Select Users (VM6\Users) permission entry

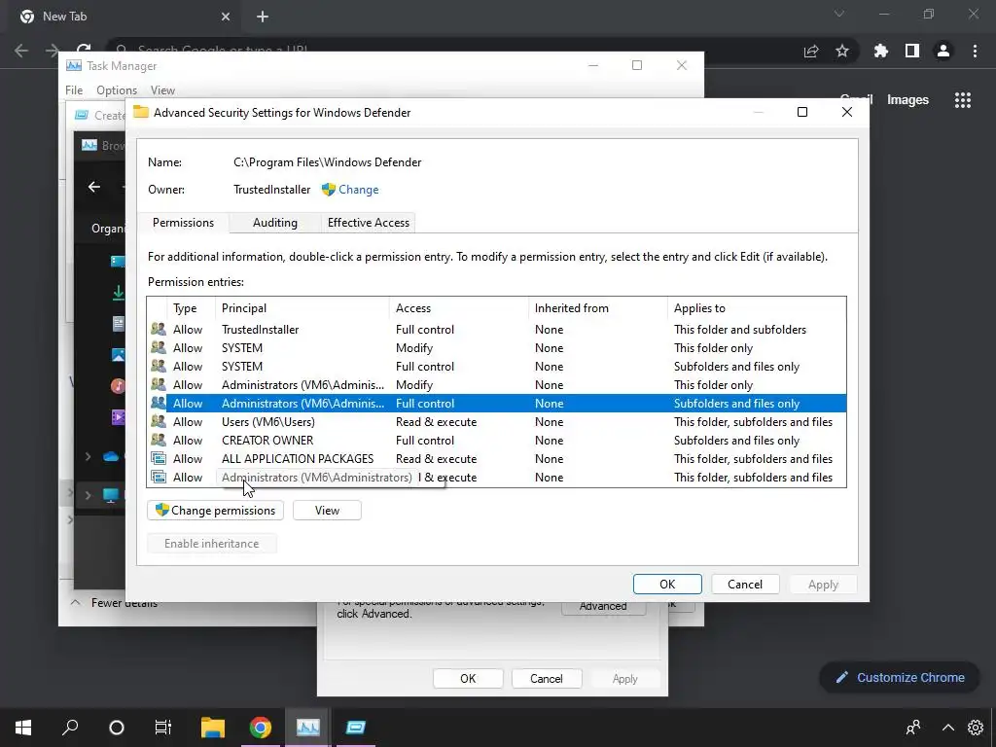tap(496, 421)
